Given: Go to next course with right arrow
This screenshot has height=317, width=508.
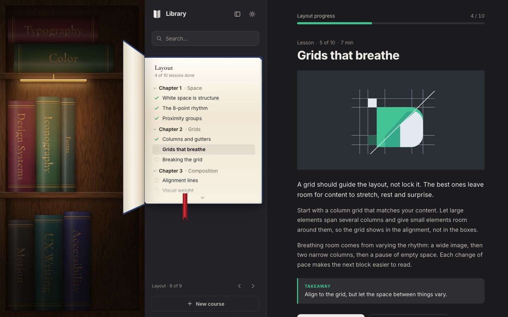Looking at the screenshot, I should pyautogui.click(x=253, y=286).
